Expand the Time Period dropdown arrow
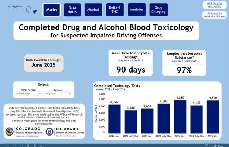This screenshot has width=229, height=147. 40,94
